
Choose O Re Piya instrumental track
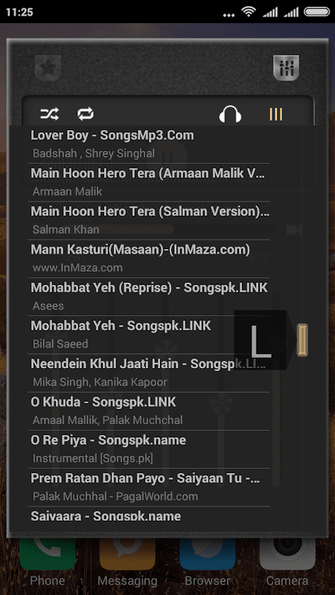pos(149,449)
